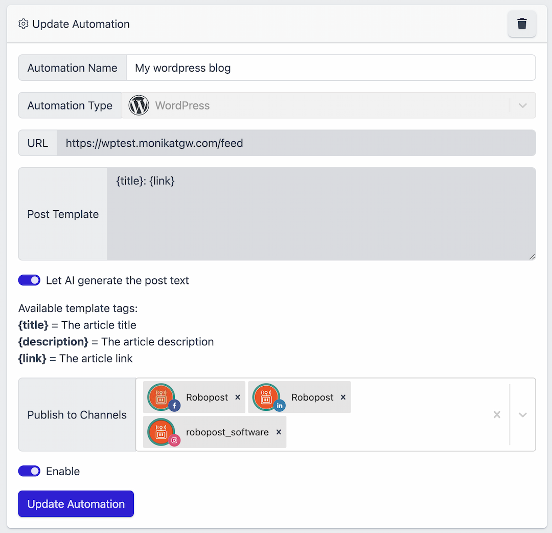The image size is (552, 533).
Task: Click the trash delete automation icon
Action: tap(522, 24)
